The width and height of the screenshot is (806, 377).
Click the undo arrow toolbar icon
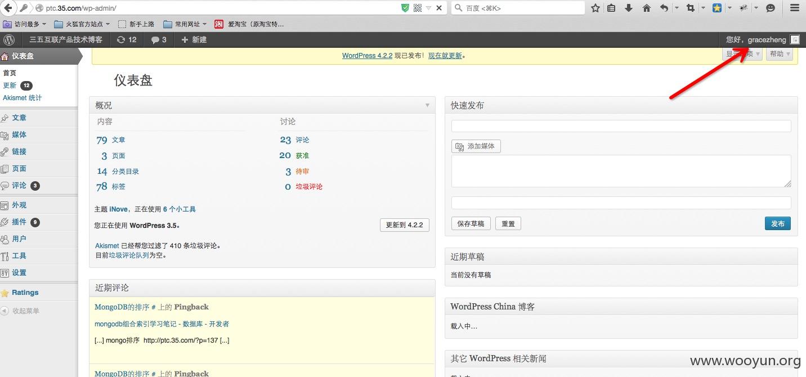664,8
